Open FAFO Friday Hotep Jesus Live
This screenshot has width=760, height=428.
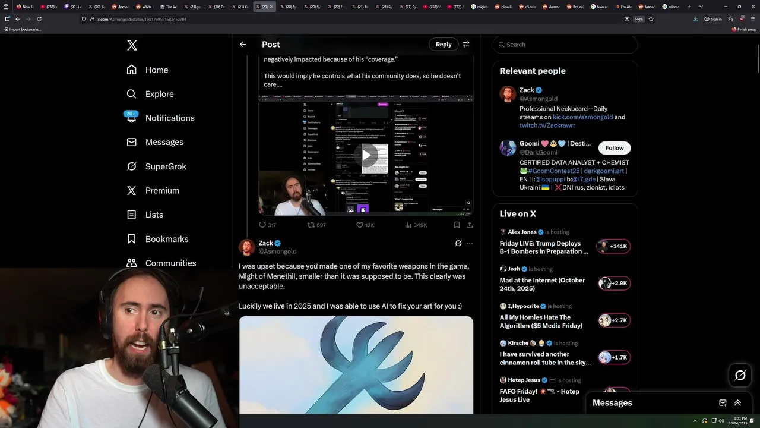point(540,395)
